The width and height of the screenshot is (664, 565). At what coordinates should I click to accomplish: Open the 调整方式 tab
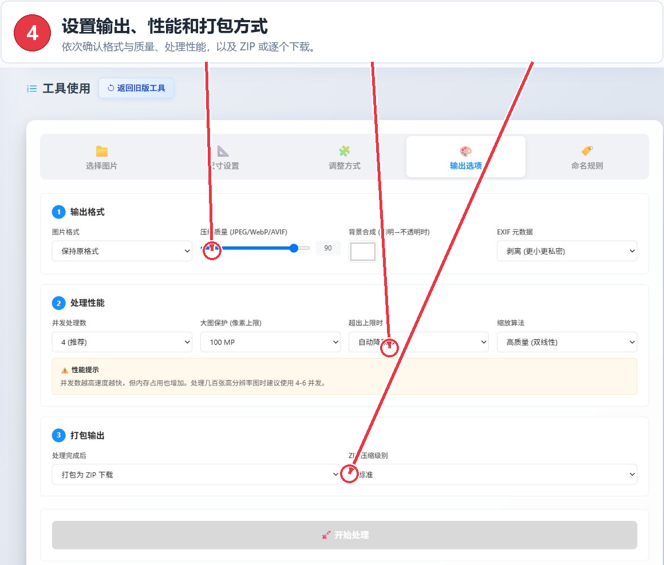tap(344, 157)
